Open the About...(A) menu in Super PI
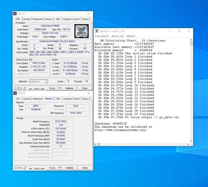This screenshot has width=208, height=187. click(118, 36)
